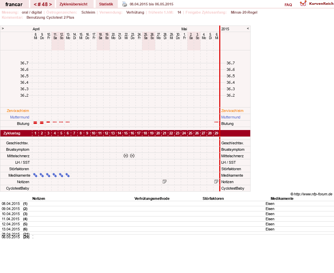Click the printer icon
This screenshot has height=273, width=334.
(x=125, y=4)
